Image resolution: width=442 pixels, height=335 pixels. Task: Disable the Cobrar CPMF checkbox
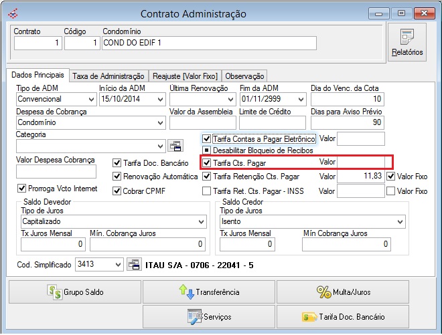point(117,191)
